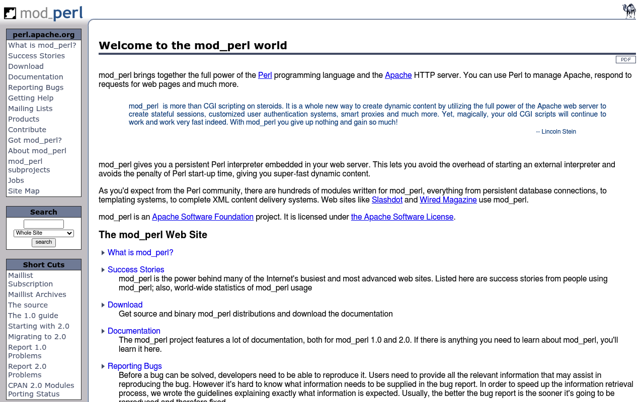Open Report 2.0 Problems shortcut
The image size is (644, 402).
(27, 370)
